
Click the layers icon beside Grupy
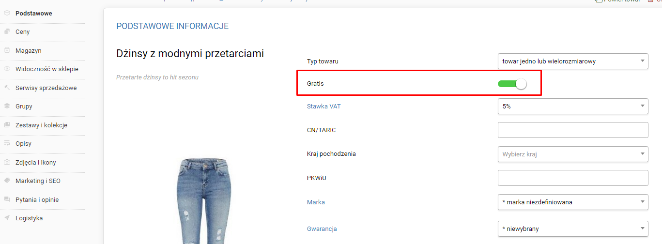[7, 106]
